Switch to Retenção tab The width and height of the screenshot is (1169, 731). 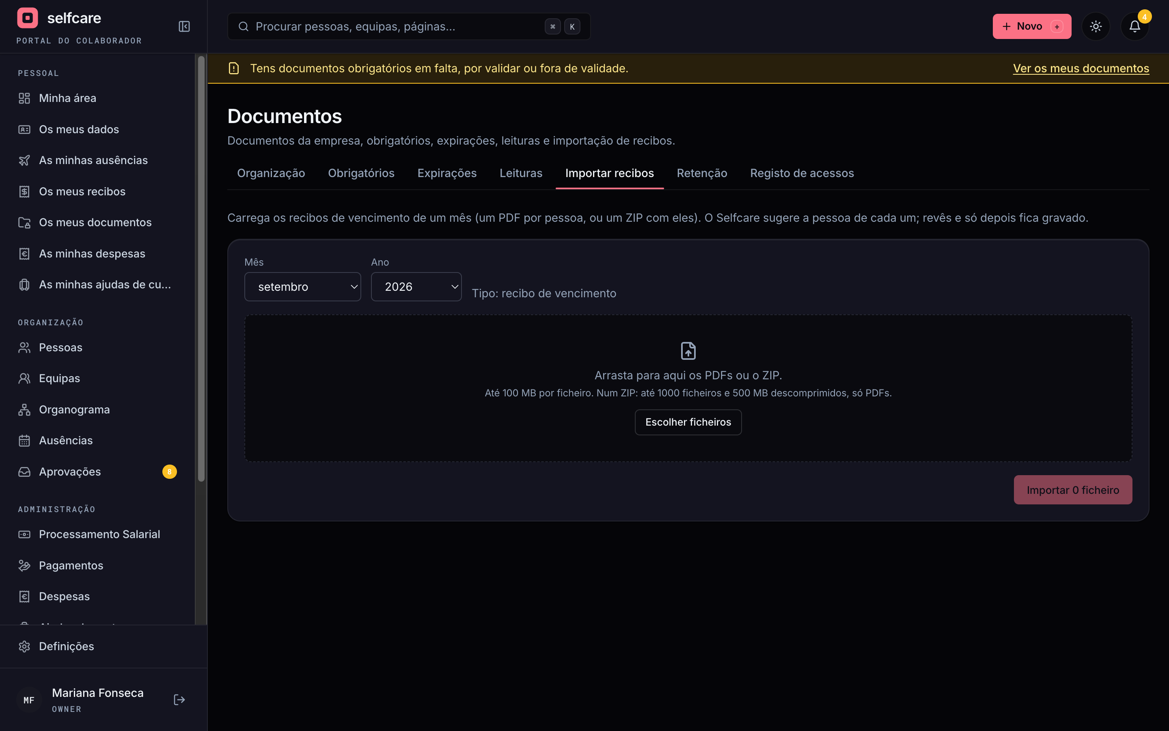(x=701, y=173)
